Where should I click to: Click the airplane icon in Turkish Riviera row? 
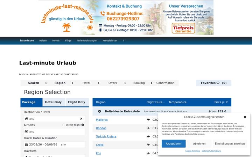[x=148, y=136]
